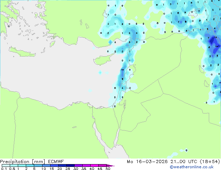Click the 45 to 50 mm legend swatch

click(x=102, y=165)
